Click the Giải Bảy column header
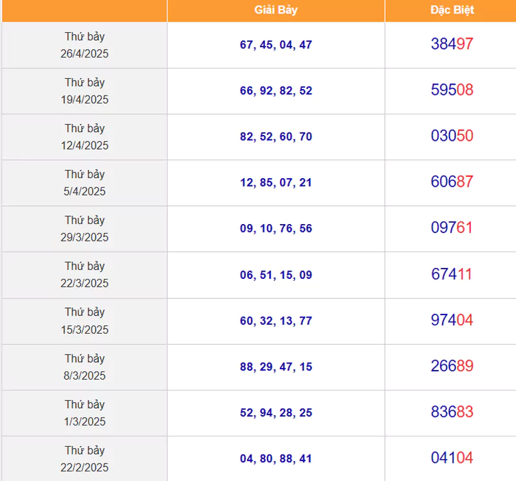Image resolution: width=516 pixels, height=481 pixels. coord(276,10)
